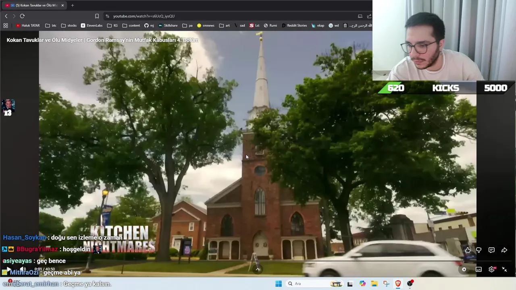Image resolution: width=516 pixels, height=290 pixels.
Task: Open File Explorer from the taskbar
Action: (x=374, y=284)
